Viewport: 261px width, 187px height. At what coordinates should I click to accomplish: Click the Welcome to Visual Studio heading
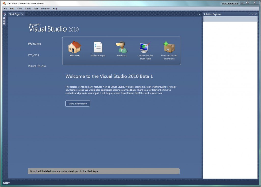coord(109,76)
